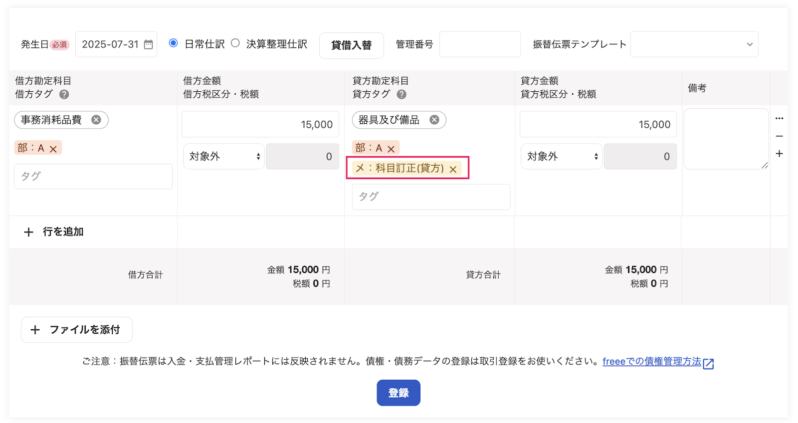This screenshot has height=423, width=798.
Task: Select the 決算整理仕訳 radio button
Action: point(235,43)
